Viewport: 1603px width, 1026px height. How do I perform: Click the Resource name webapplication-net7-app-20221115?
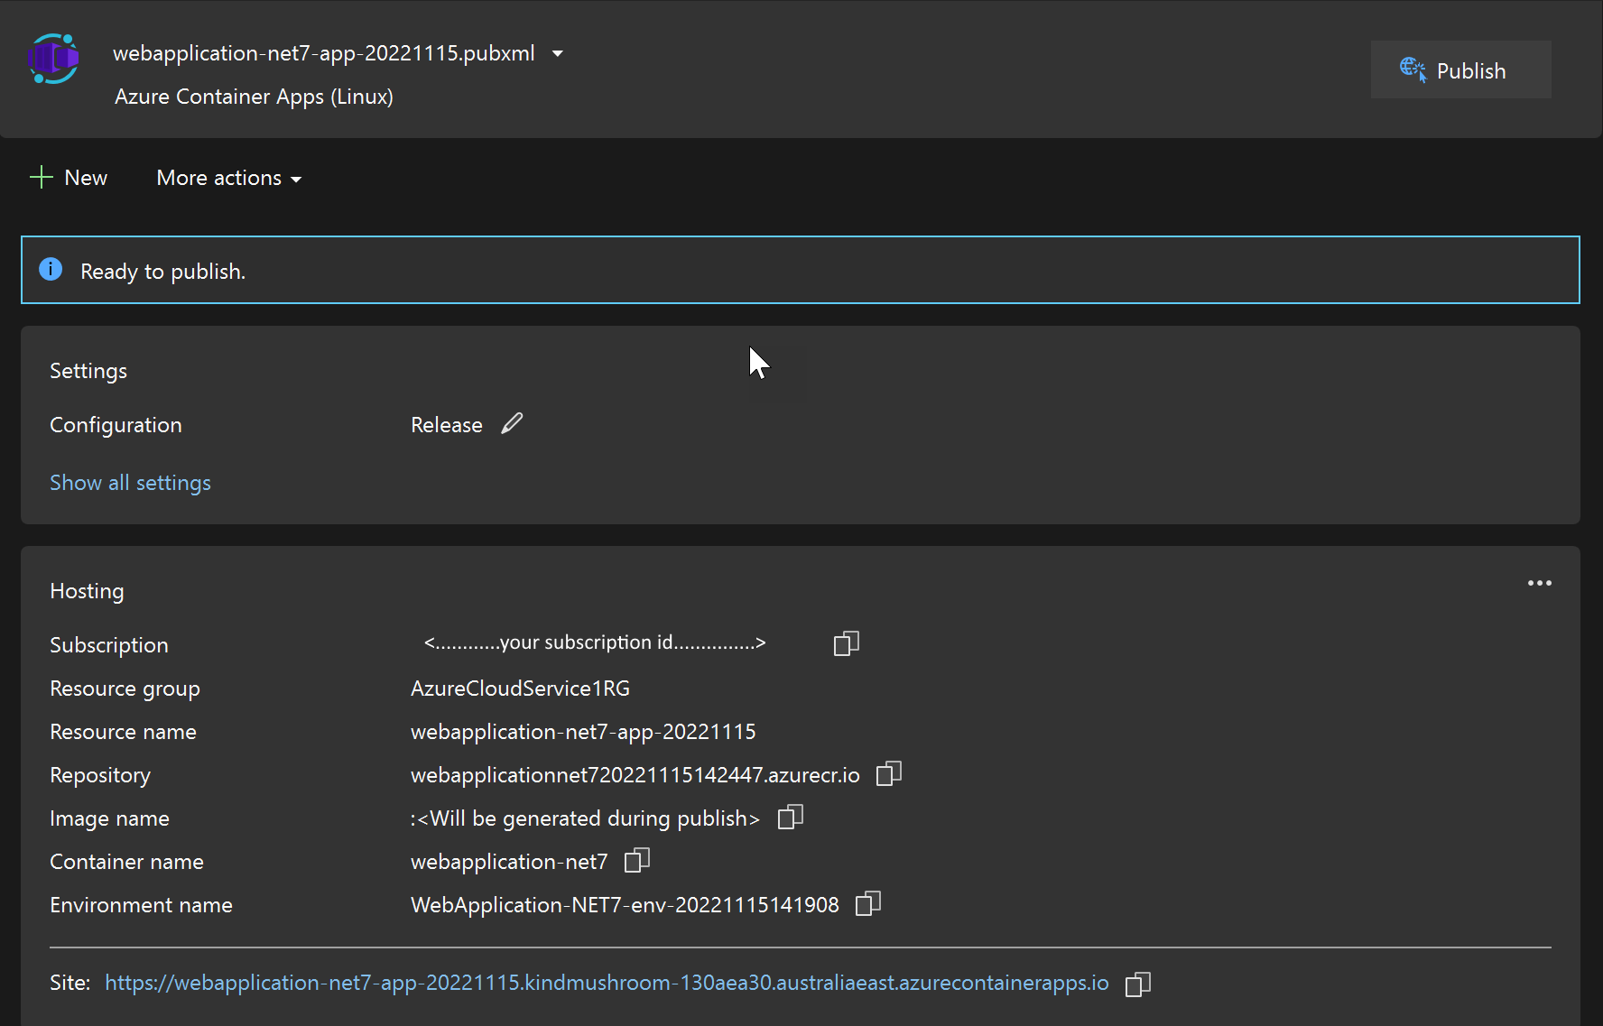click(x=583, y=731)
